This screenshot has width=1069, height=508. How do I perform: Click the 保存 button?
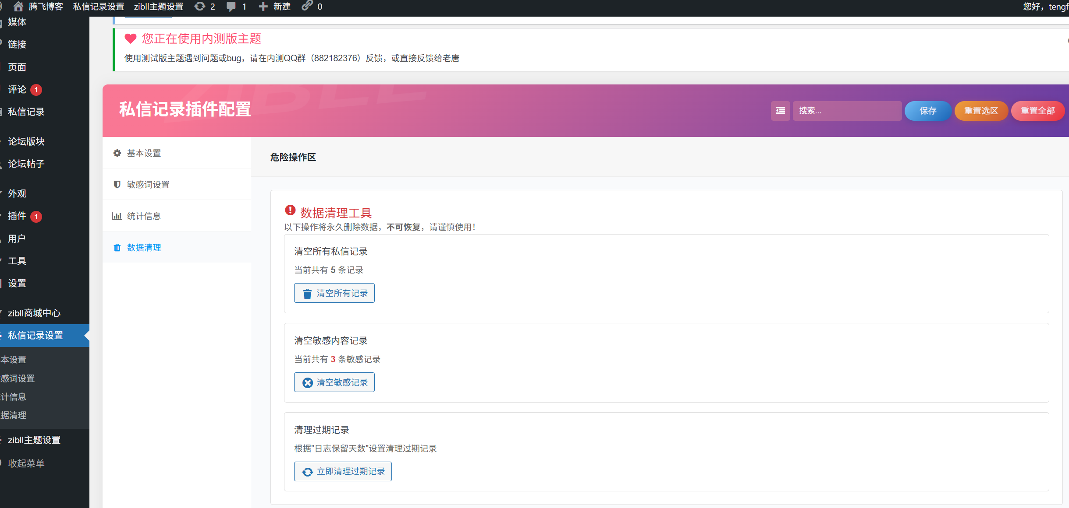pyautogui.click(x=927, y=111)
